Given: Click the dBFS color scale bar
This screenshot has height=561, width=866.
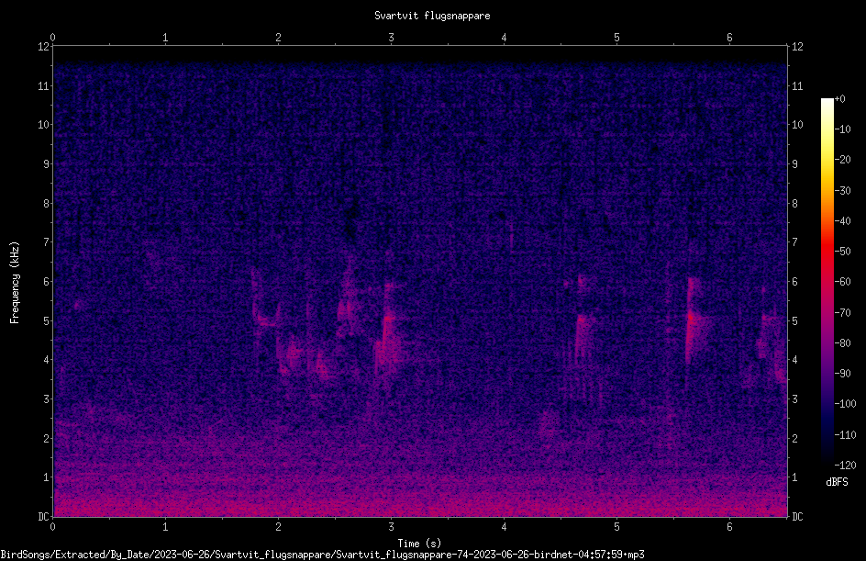Looking at the screenshot, I should 827,282.
